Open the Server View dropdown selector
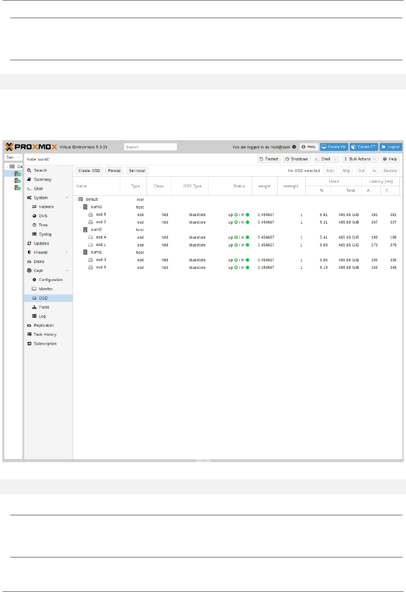The height and width of the screenshot is (592, 406). [13, 157]
